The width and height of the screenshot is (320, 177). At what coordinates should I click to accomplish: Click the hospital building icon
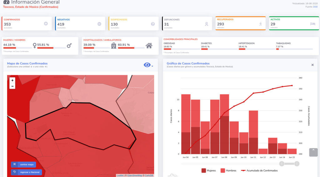[x=114, y=46]
